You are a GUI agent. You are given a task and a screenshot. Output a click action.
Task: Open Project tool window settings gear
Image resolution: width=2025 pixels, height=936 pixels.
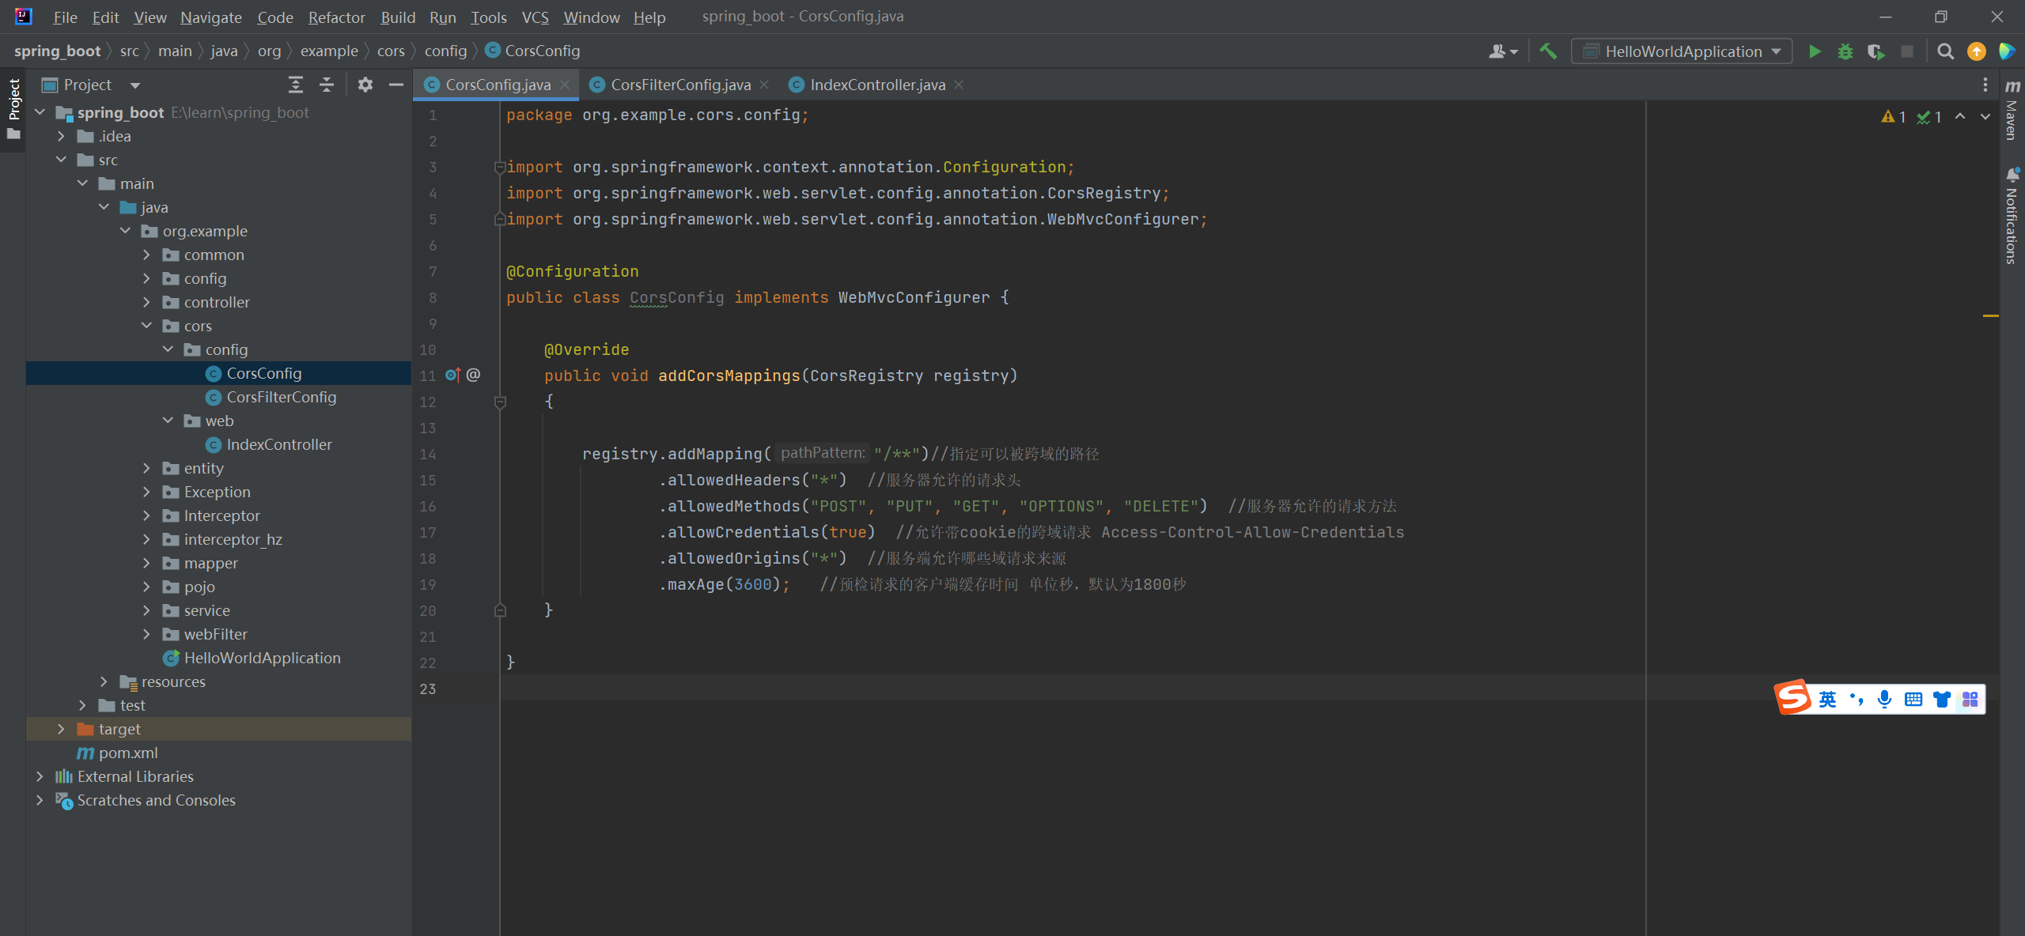[365, 85]
